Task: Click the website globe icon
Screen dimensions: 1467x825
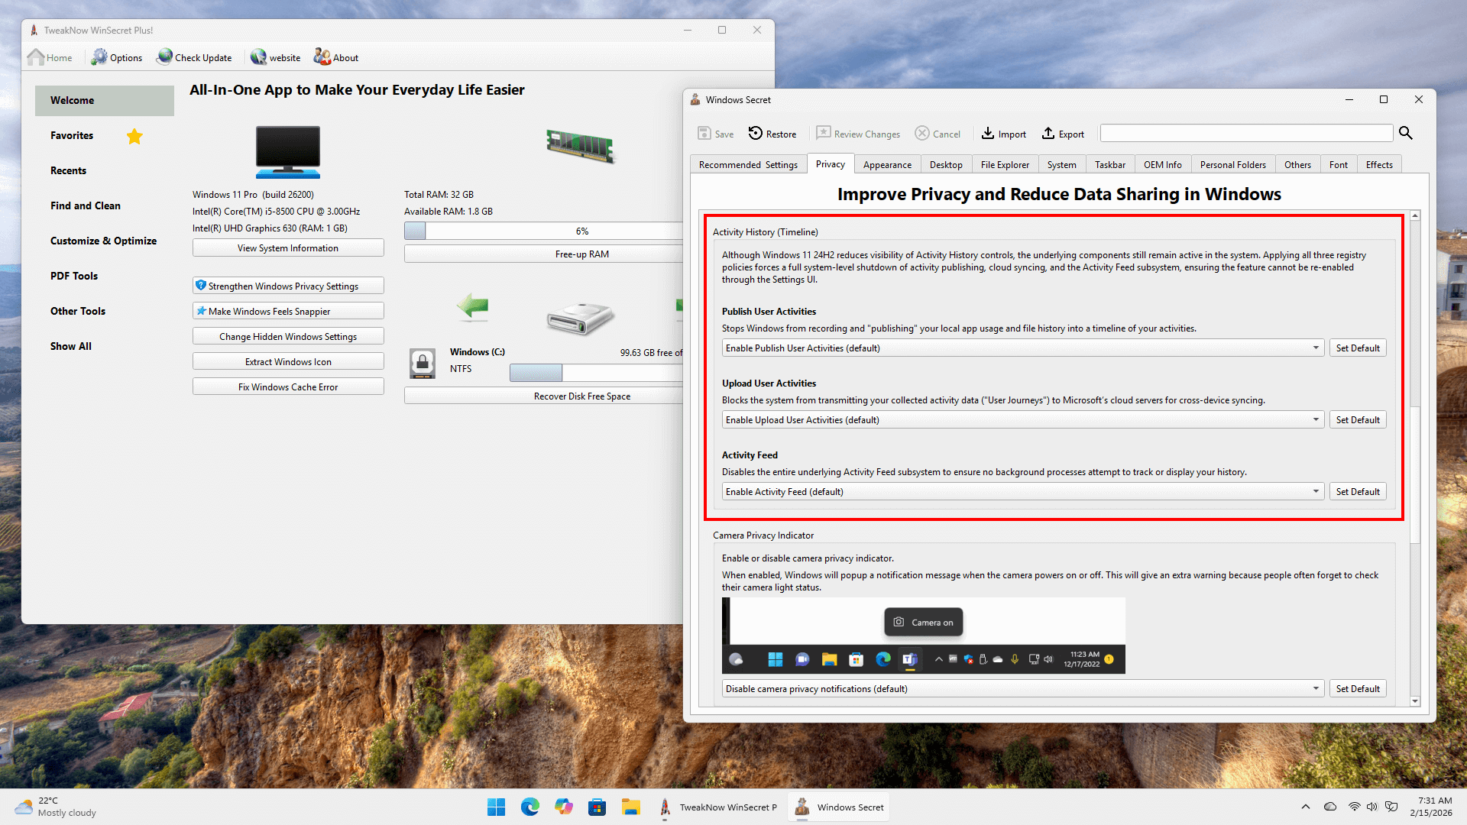Action: 258,57
